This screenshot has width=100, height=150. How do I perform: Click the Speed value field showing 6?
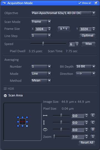[x=72, y=44]
